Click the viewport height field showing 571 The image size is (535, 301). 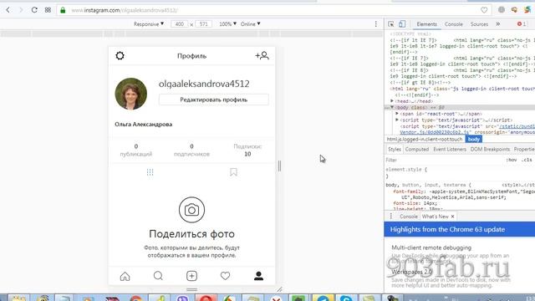point(204,24)
